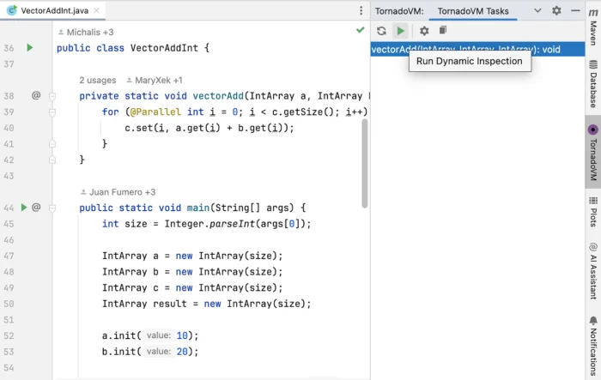Screen dimensions: 601x380
Task: Collapse the for loop fold on line 39
Action: [52, 112]
